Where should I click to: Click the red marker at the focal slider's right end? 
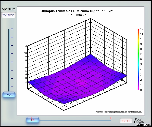[111, 118]
